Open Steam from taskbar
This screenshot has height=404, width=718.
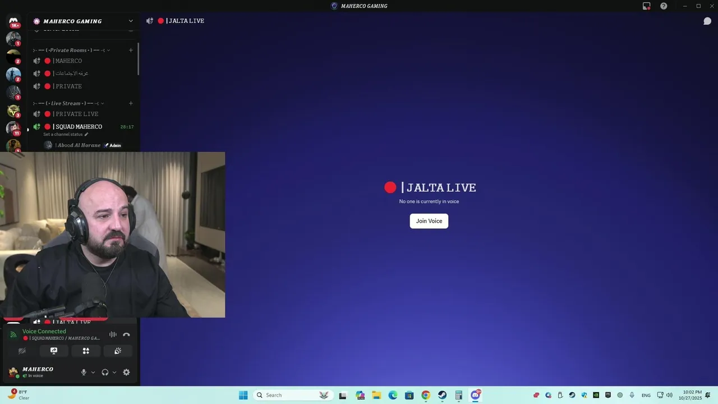442,395
